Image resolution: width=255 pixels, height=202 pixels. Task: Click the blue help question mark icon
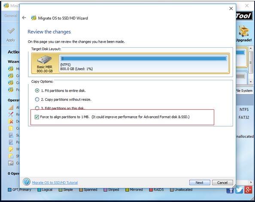(x=27, y=182)
